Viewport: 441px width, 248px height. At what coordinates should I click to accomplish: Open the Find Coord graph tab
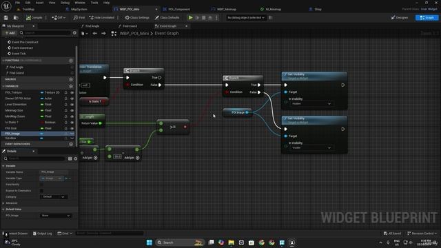[x=130, y=26]
